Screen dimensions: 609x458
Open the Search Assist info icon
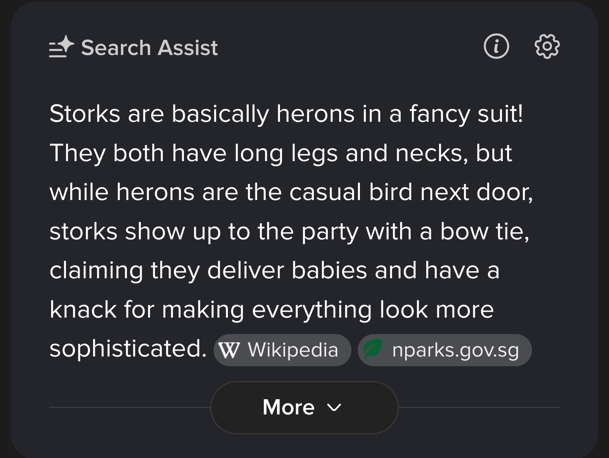[496, 47]
